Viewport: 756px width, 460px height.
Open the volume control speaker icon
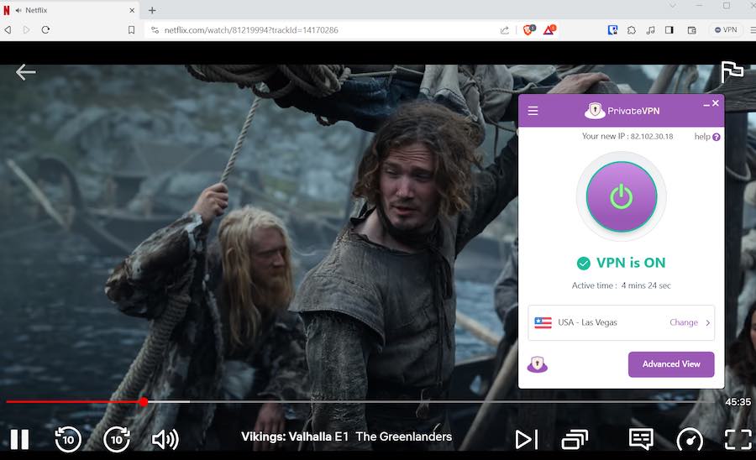[165, 439]
